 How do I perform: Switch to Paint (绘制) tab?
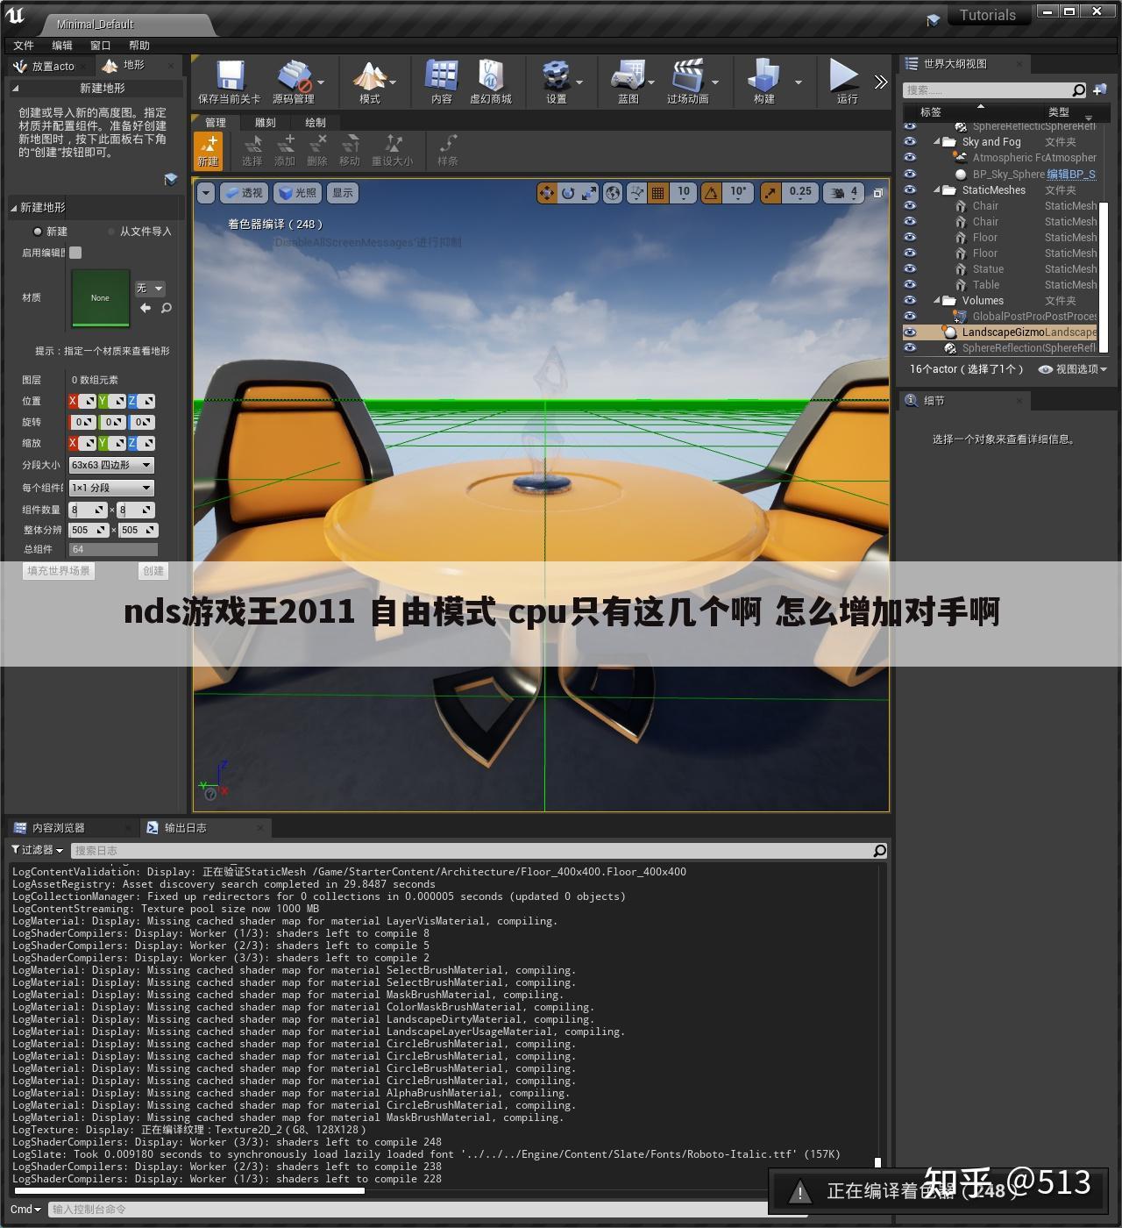[x=316, y=123]
